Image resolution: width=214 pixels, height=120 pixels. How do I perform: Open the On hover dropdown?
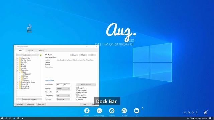click(x=63, y=99)
